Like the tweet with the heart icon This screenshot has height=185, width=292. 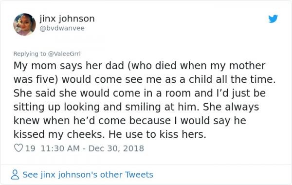(18, 148)
